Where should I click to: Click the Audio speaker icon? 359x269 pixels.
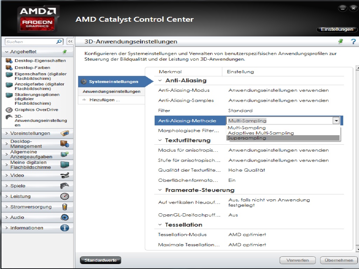(x=65, y=217)
